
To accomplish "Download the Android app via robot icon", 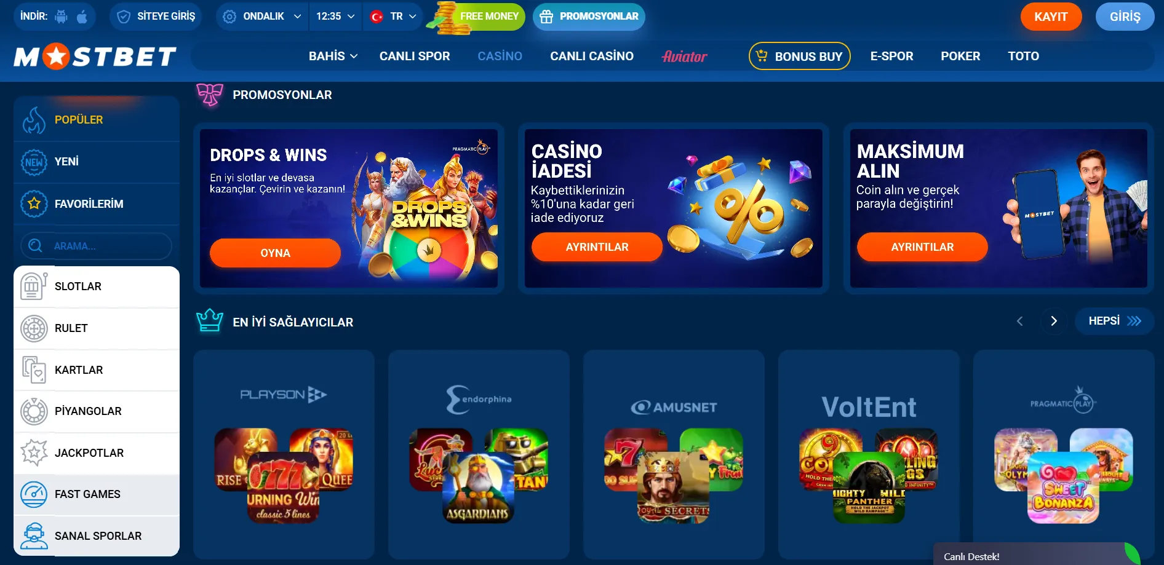I will (61, 17).
